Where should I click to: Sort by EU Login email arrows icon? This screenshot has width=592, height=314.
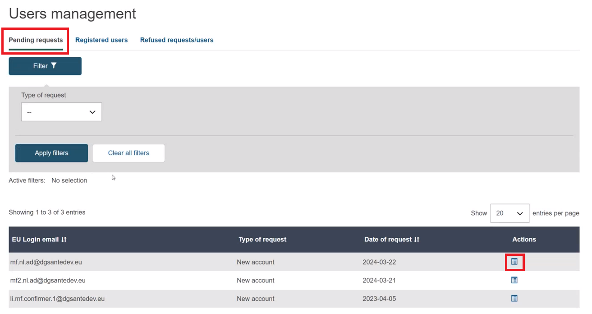64,240
